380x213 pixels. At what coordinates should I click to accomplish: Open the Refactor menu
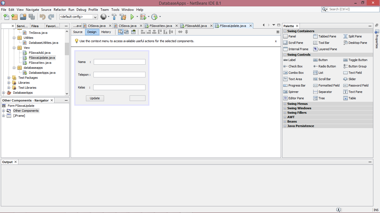[60, 10]
